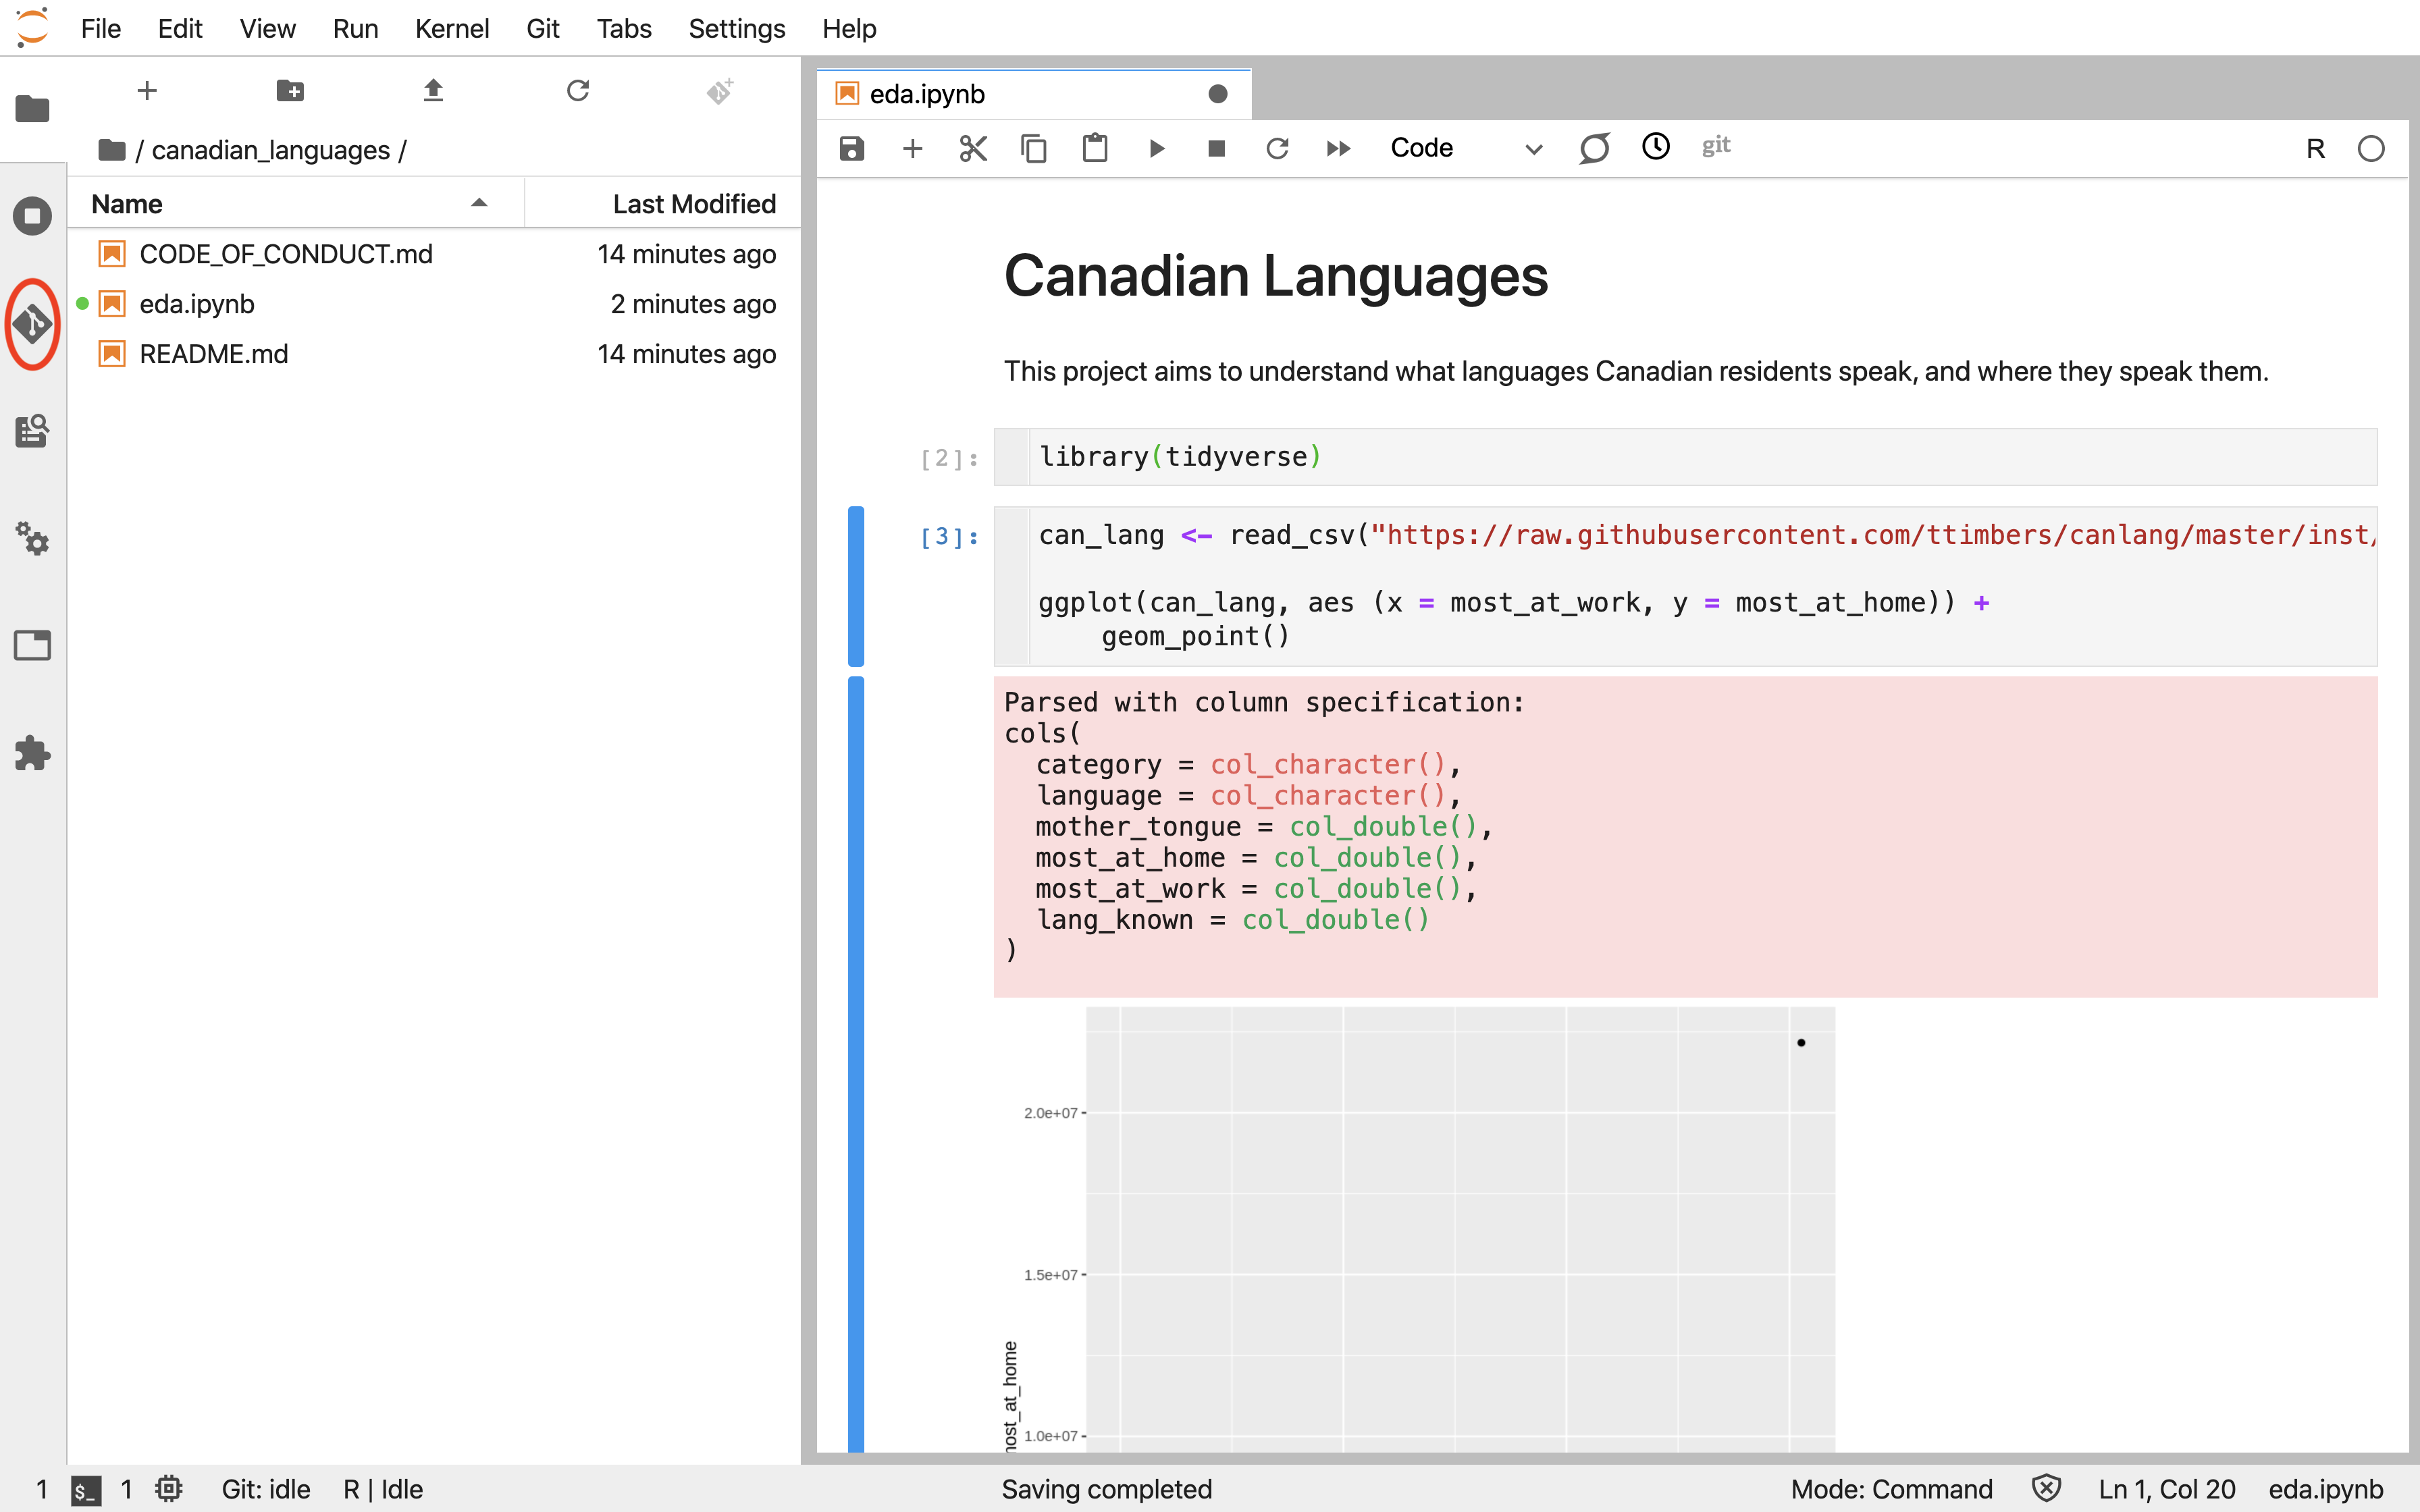Open the Edit menu
The image size is (2420, 1512).
[180, 29]
